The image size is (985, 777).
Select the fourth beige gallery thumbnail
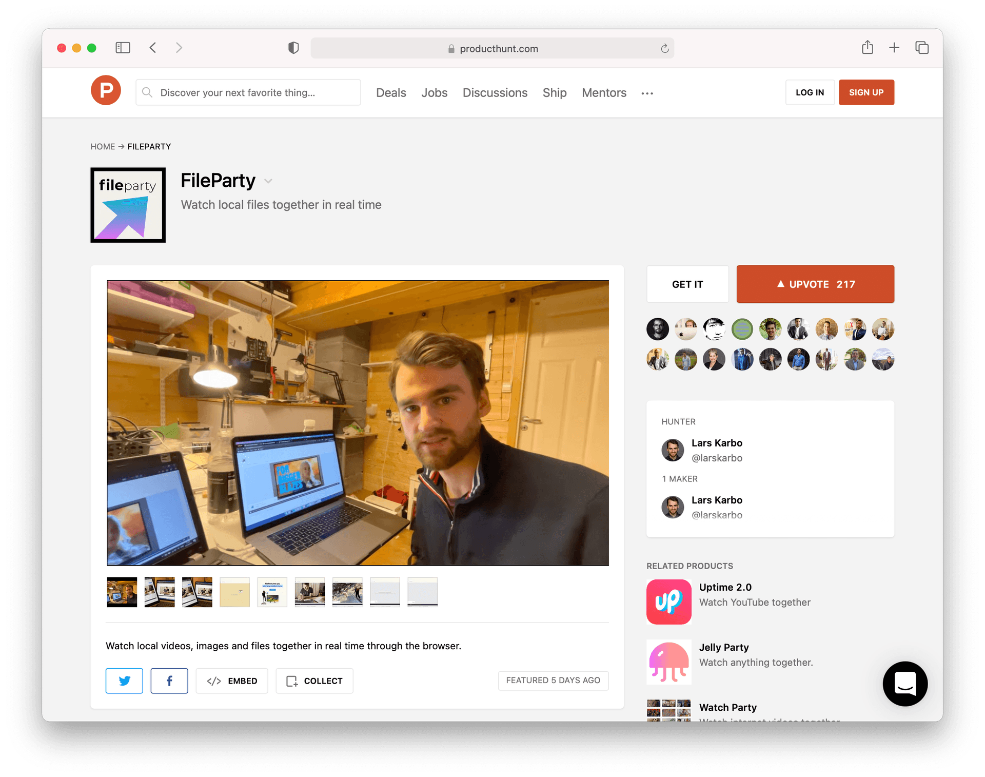point(234,592)
